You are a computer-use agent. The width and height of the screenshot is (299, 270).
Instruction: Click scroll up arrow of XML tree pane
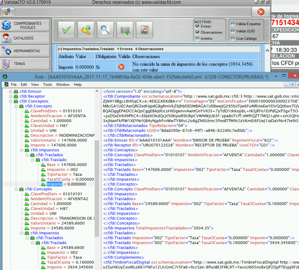97,91
